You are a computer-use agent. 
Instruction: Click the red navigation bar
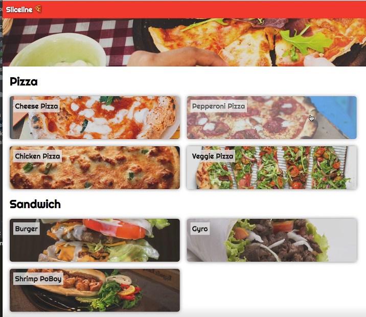point(184,9)
